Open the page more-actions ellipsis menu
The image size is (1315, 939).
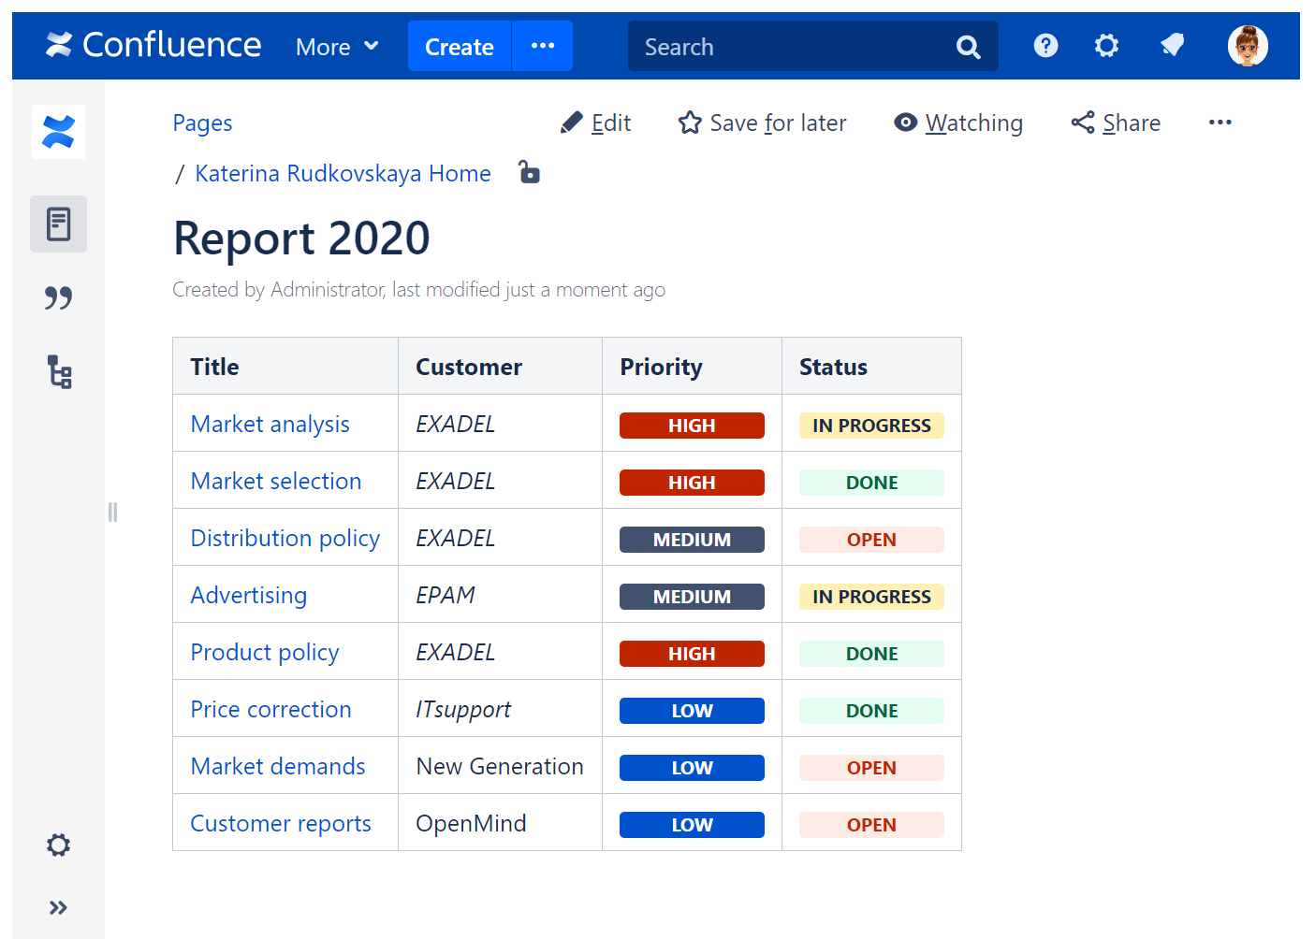coord(1220,122)
